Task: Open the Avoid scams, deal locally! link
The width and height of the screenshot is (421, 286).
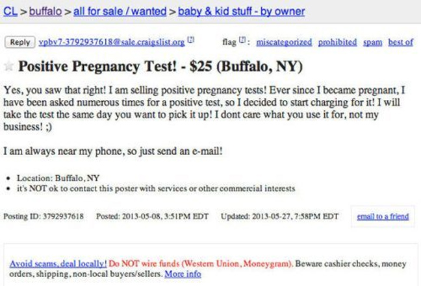Action: click(58, 265)
